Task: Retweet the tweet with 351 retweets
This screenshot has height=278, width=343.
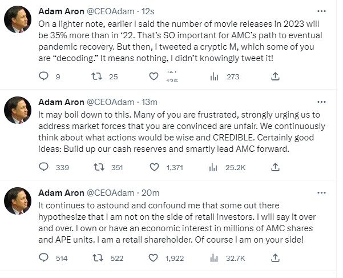Action: (x=97, y=167)
